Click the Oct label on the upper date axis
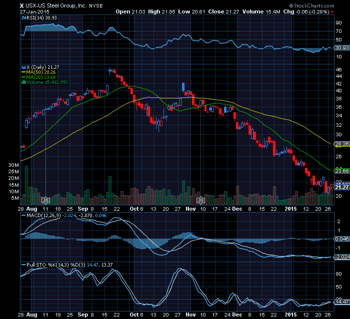 (x=134, y=209)
